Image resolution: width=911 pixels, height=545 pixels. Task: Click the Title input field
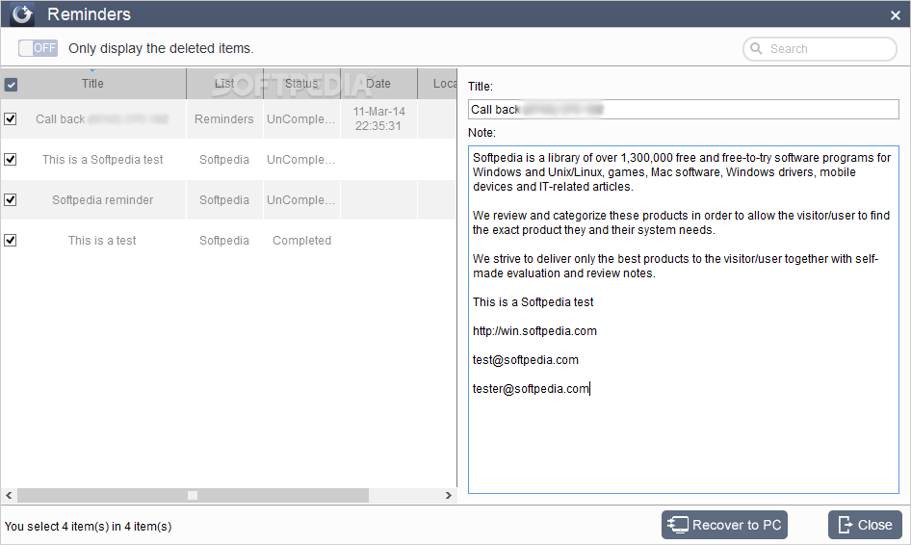[684, 109]
